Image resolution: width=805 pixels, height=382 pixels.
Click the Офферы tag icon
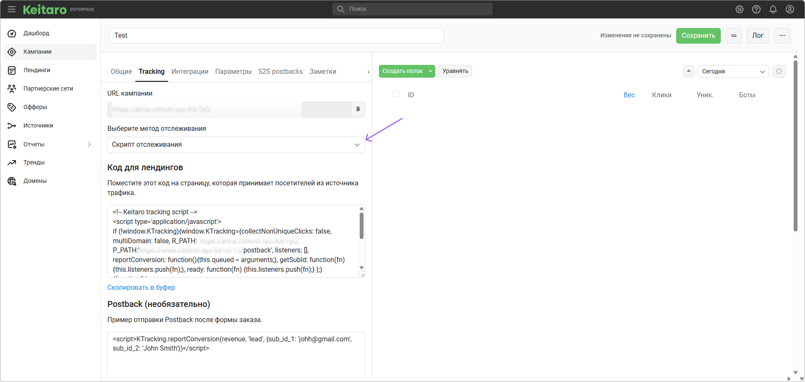pyautogui.click(x=12, y=107)
